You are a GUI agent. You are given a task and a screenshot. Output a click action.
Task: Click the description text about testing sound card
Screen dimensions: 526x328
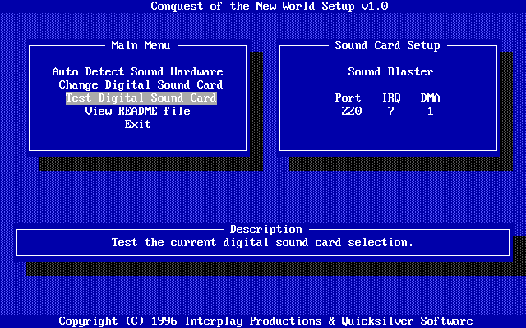pos(262,243)
